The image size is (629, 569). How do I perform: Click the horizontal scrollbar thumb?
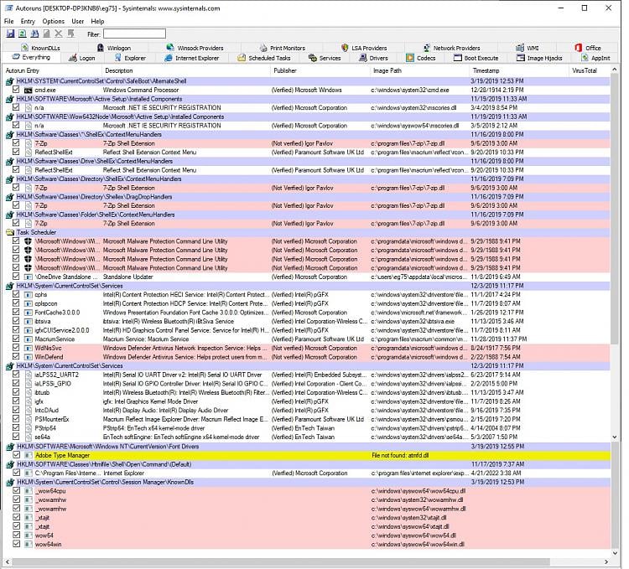pyautogui.click(x=281, y=561)
